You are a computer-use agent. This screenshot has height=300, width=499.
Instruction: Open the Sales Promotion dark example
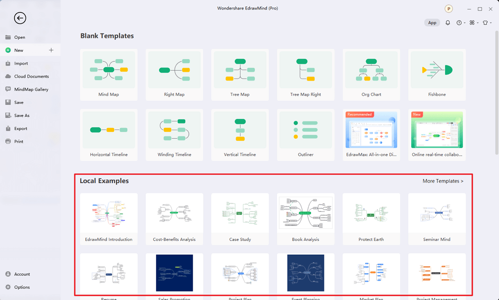click(x=174, y=273)
